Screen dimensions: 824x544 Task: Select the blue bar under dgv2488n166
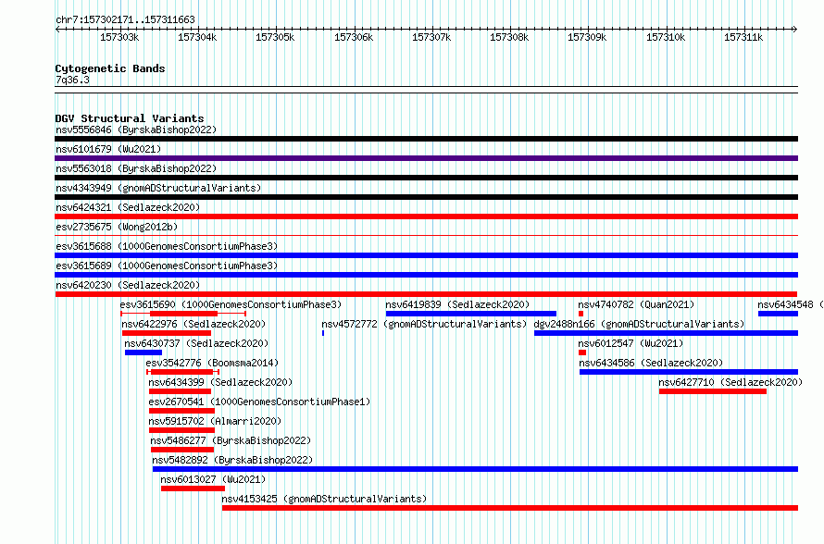pyautogui.click(x=666, y=333)
